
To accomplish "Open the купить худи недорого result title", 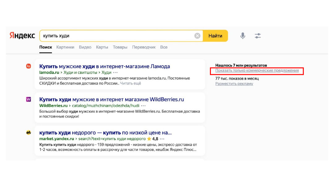I will tap(105, 133).
